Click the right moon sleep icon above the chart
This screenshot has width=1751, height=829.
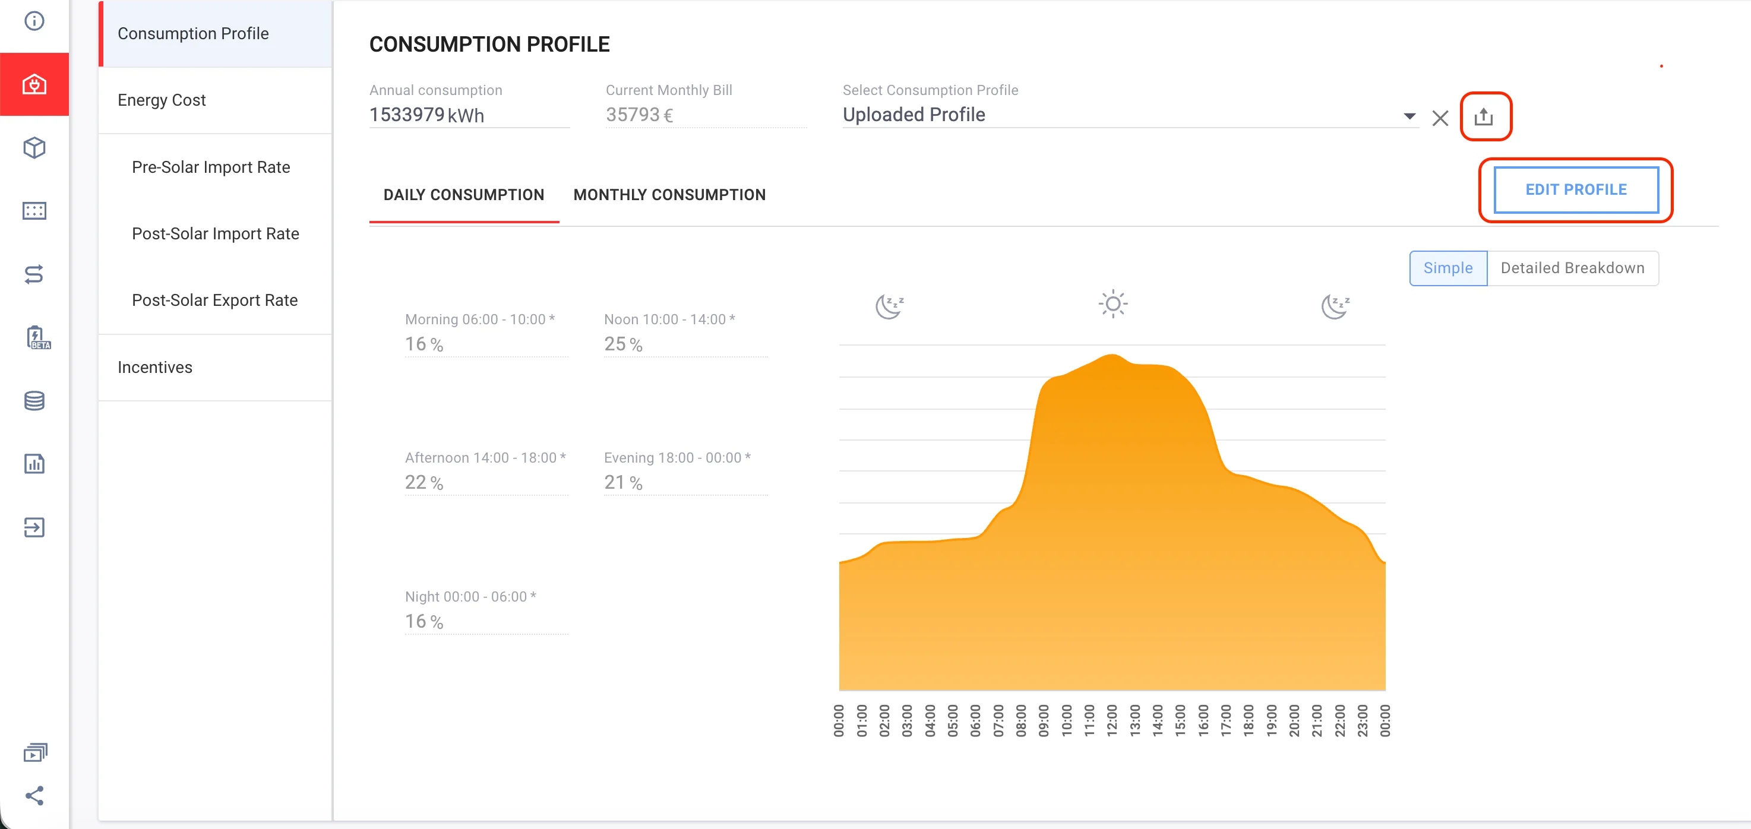1335,306
